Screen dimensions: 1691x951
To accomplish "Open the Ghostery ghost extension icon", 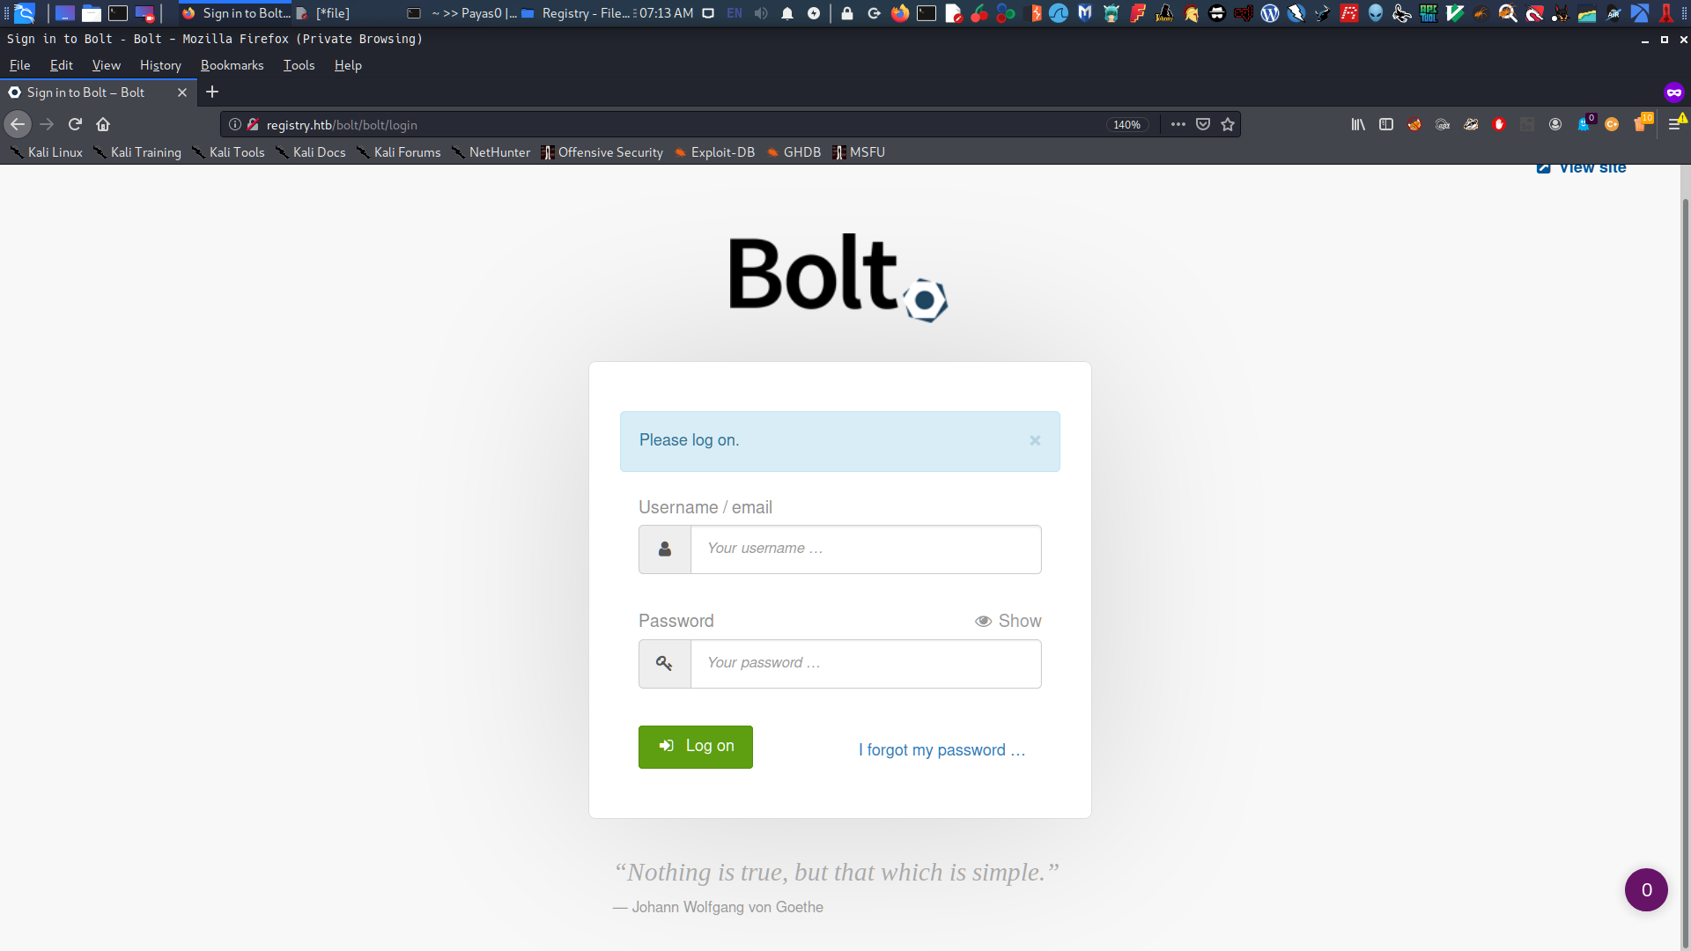I will click(1584, 124).
